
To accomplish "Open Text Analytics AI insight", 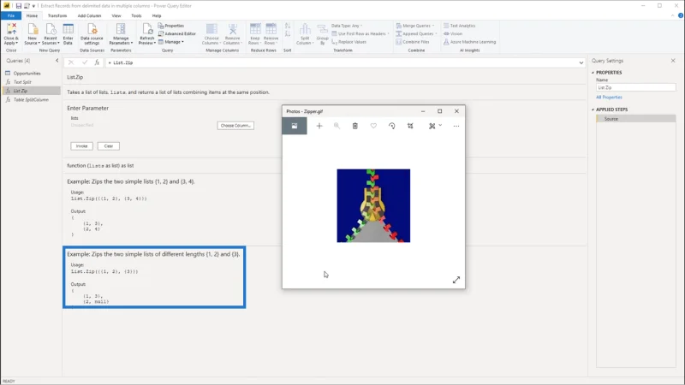I will (459, 26).
